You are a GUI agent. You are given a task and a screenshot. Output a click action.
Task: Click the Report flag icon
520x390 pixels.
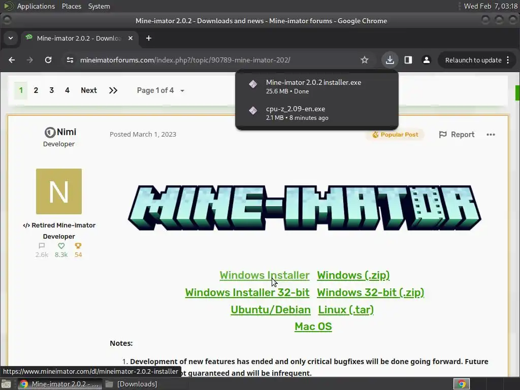click(443, 134)
